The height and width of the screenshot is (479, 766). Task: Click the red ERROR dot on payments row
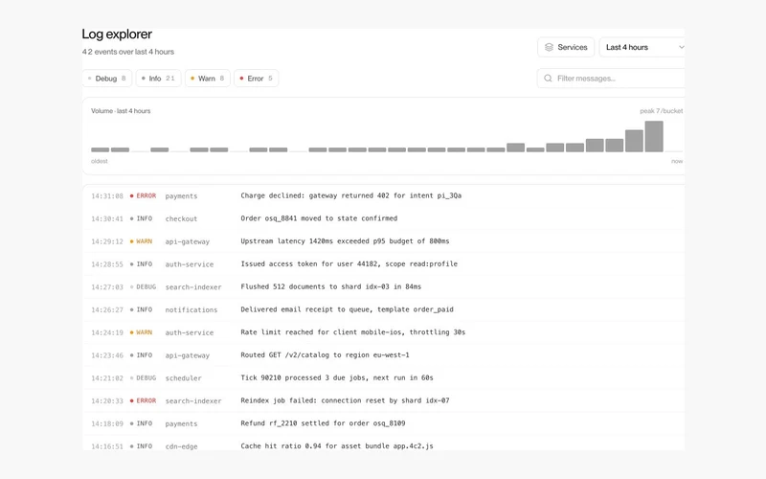131,196
